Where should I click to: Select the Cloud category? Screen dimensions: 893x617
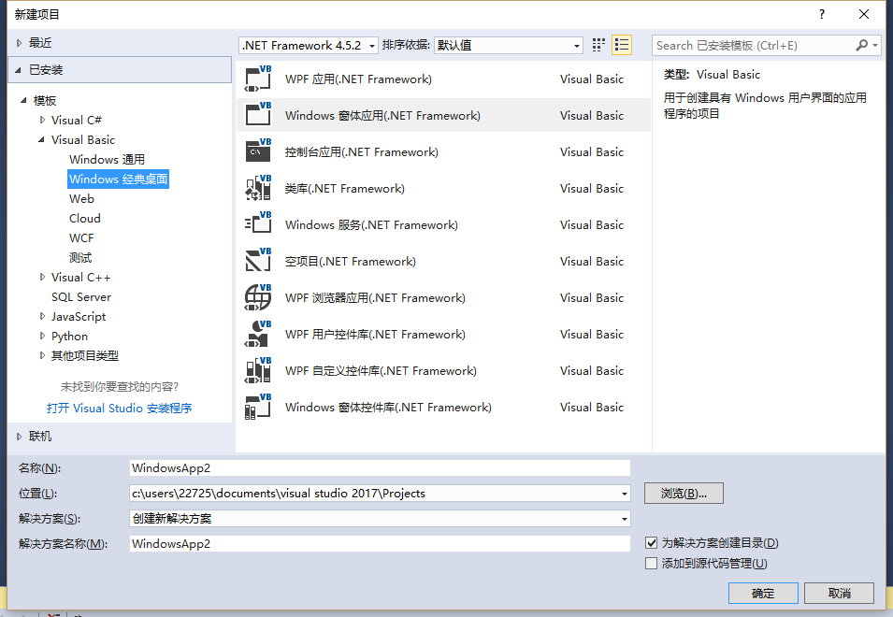(x=85, y=219)
